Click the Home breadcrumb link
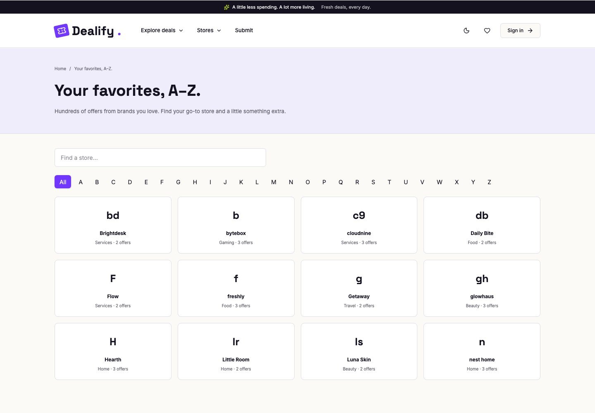Screen dimensions: 595x413 (60, 69)
